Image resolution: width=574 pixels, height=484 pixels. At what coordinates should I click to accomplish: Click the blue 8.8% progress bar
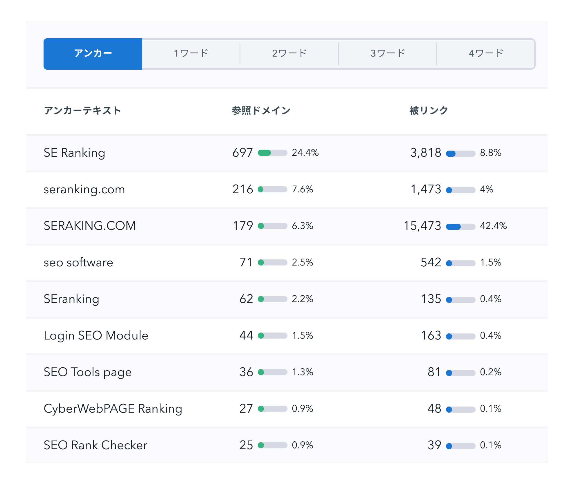[460, 153]
